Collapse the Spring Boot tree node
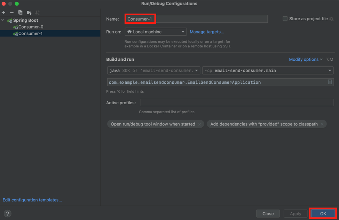The width and height of the screenshot is (339, 220). coord(3,20)
